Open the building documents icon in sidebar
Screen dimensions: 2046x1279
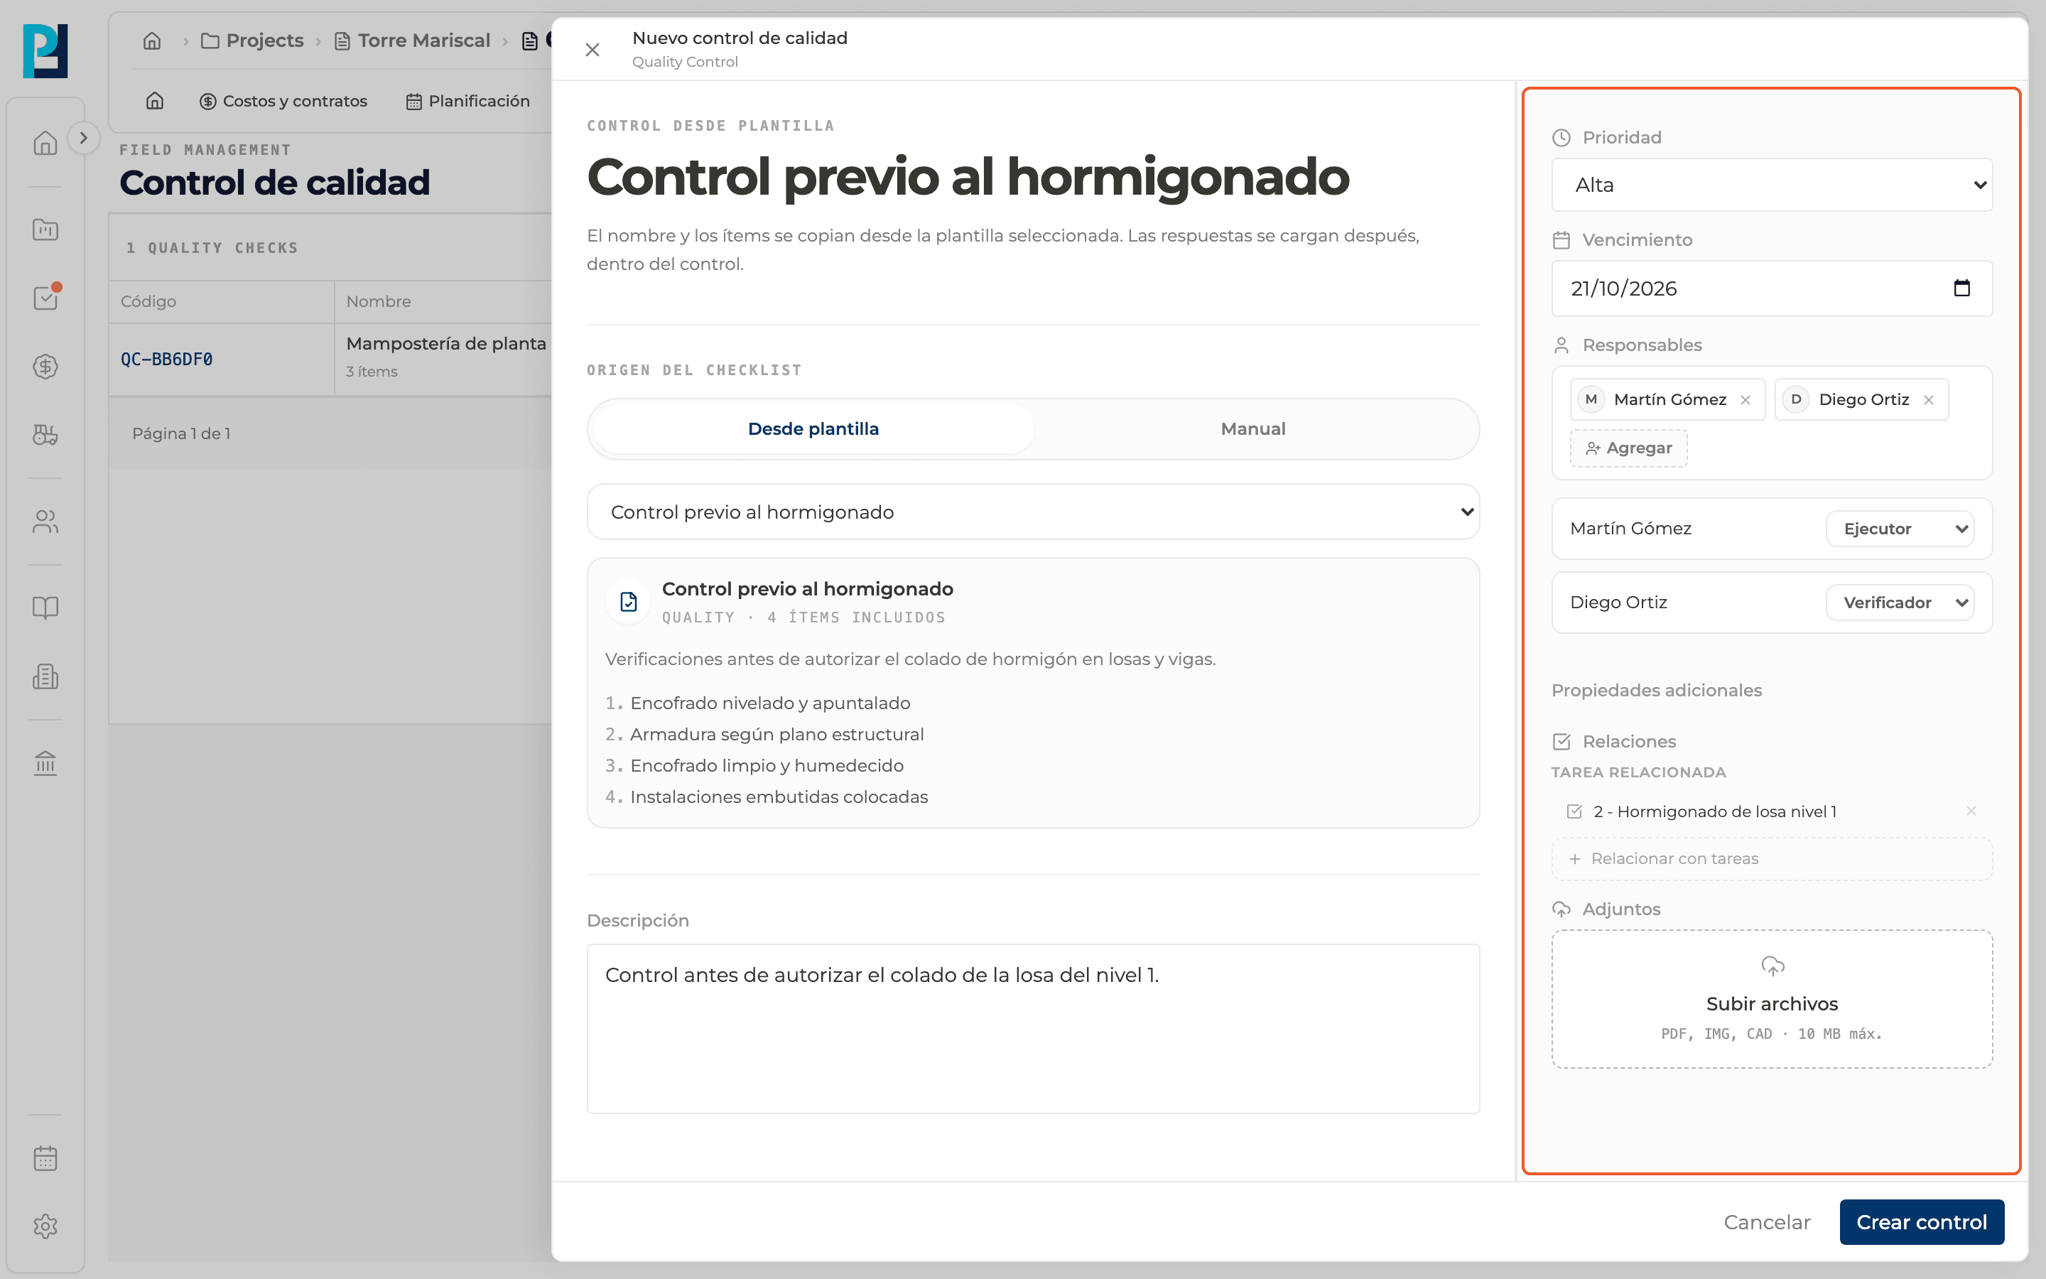[45, 676]
